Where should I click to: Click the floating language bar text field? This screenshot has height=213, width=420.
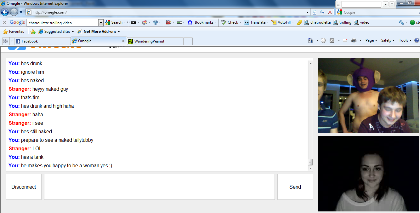point(361,4)
